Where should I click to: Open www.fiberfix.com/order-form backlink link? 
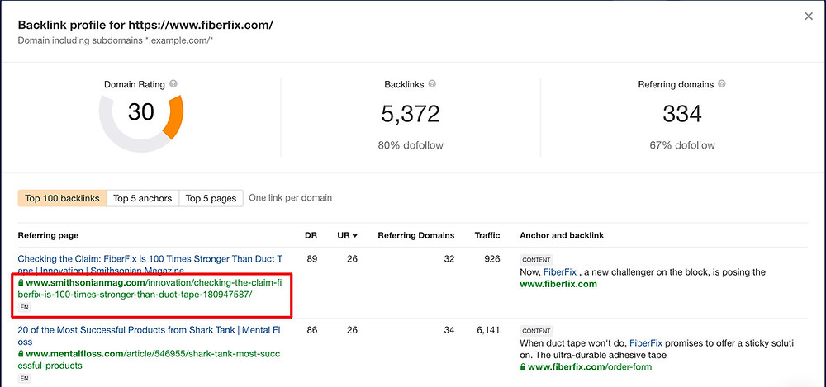590,367
